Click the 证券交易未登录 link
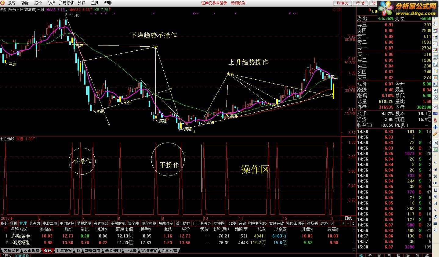Screen dimensions: 439x257 (x=214, y=3)
